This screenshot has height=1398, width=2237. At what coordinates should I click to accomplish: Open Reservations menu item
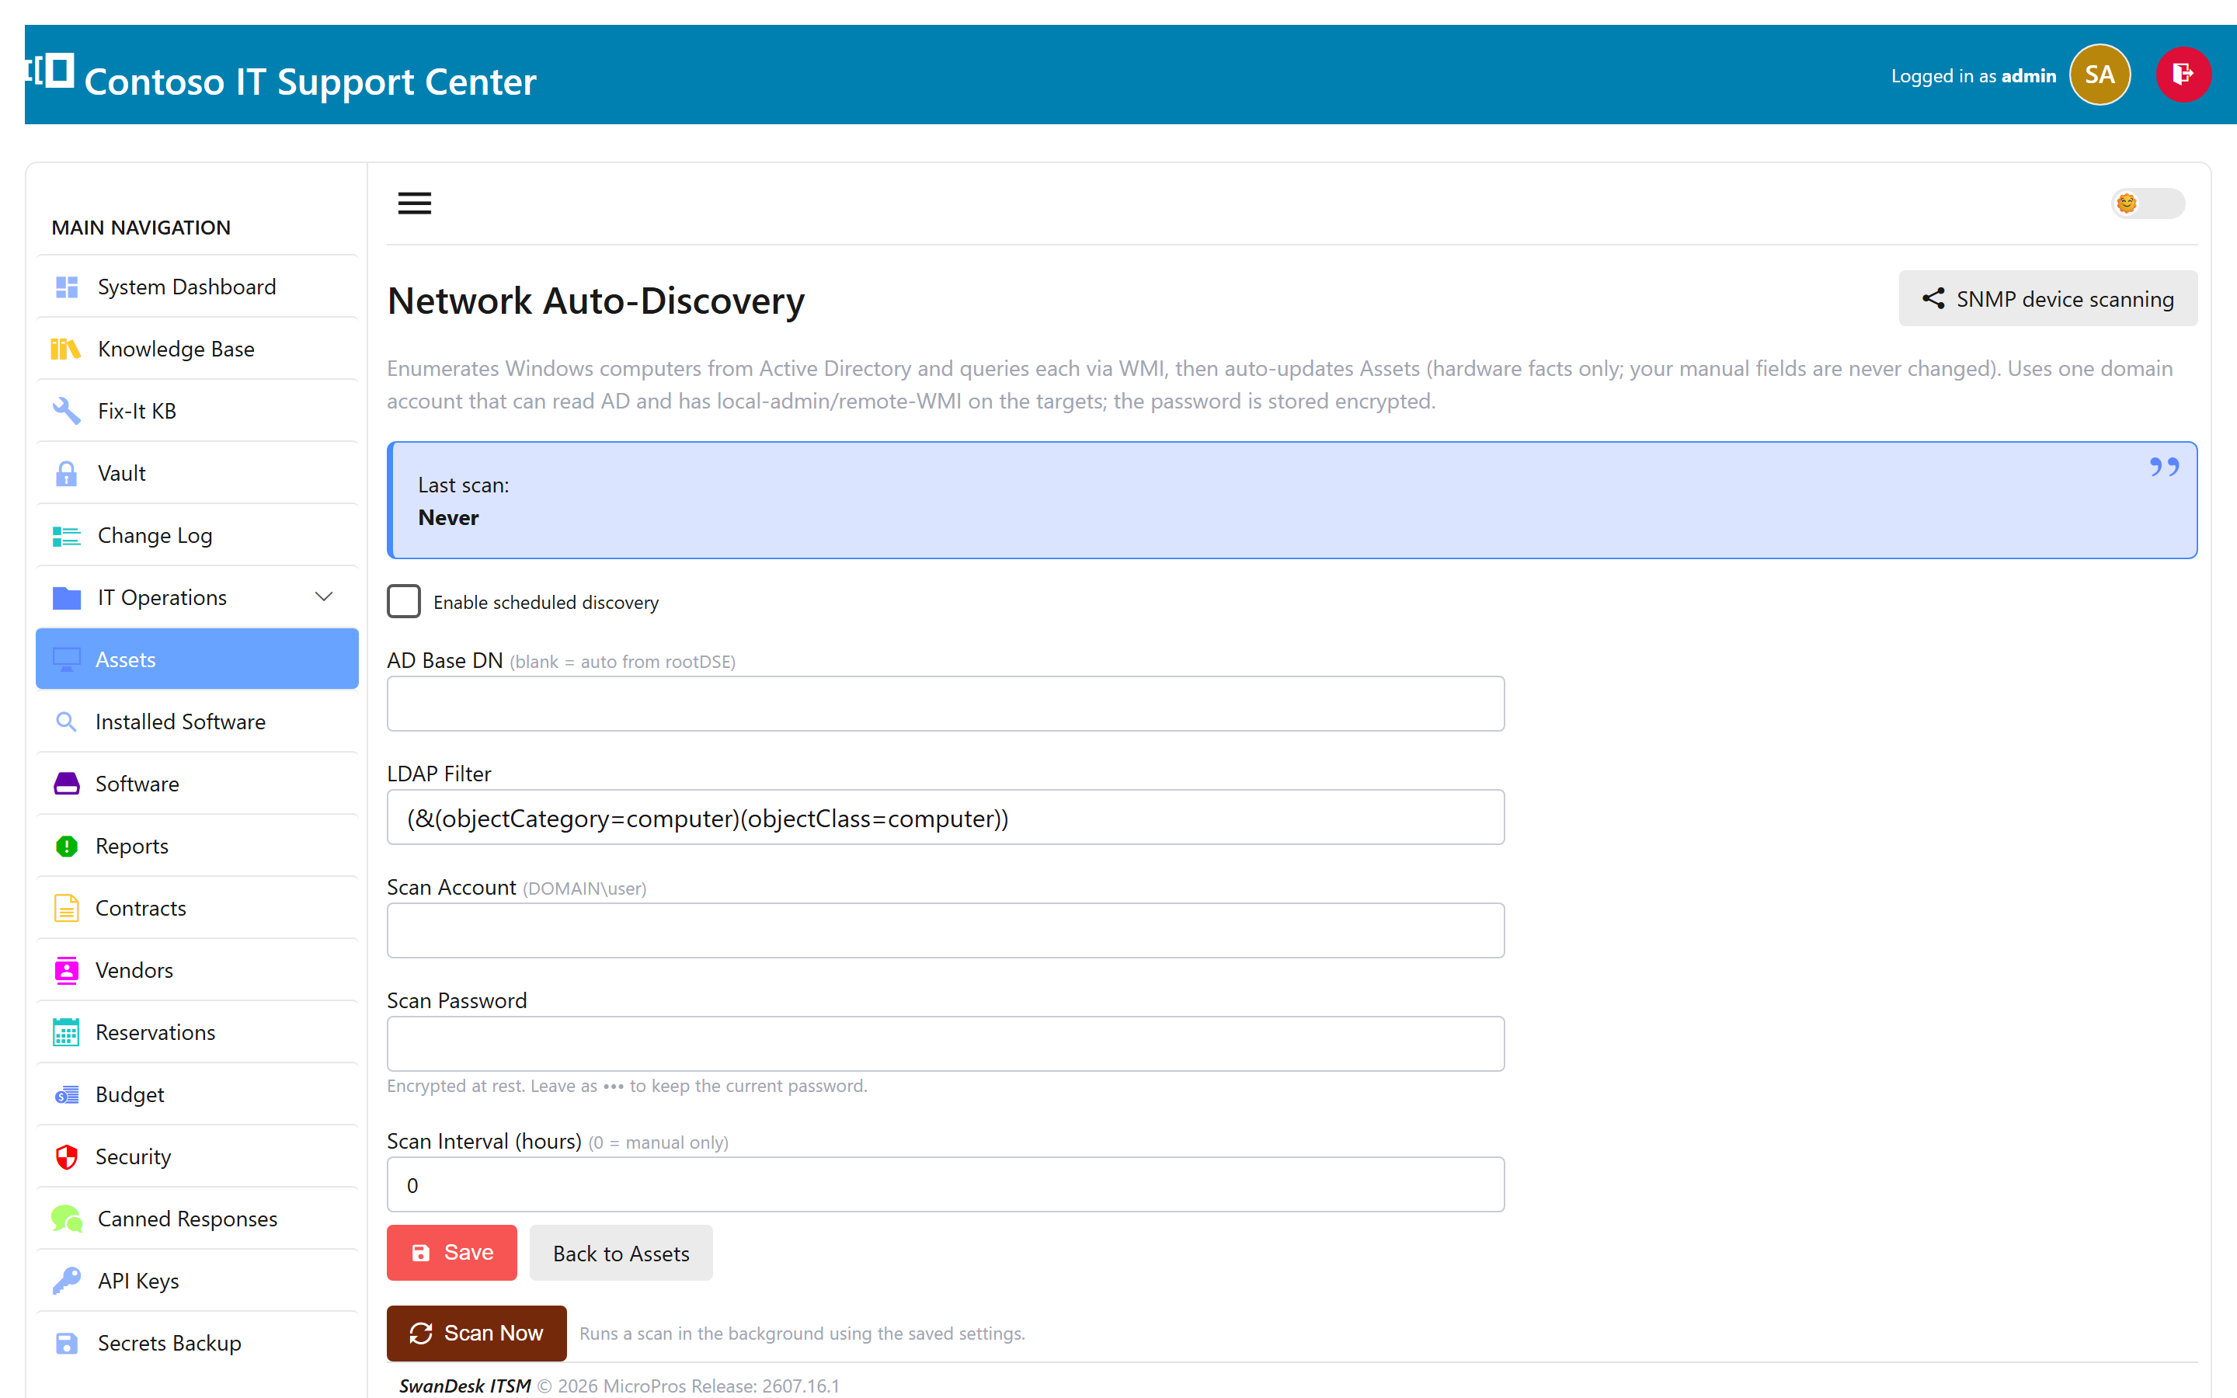[x=197, y=1032]
